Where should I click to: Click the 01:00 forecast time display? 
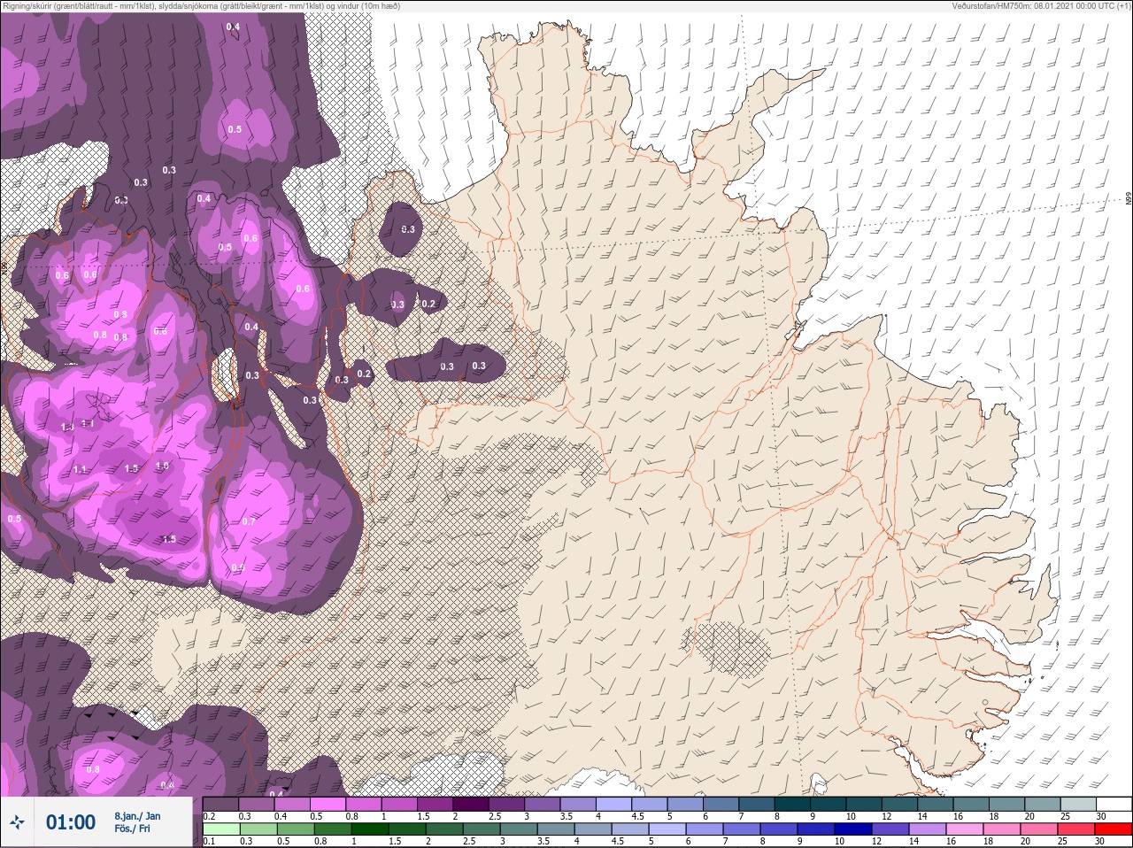coord(71,822)
